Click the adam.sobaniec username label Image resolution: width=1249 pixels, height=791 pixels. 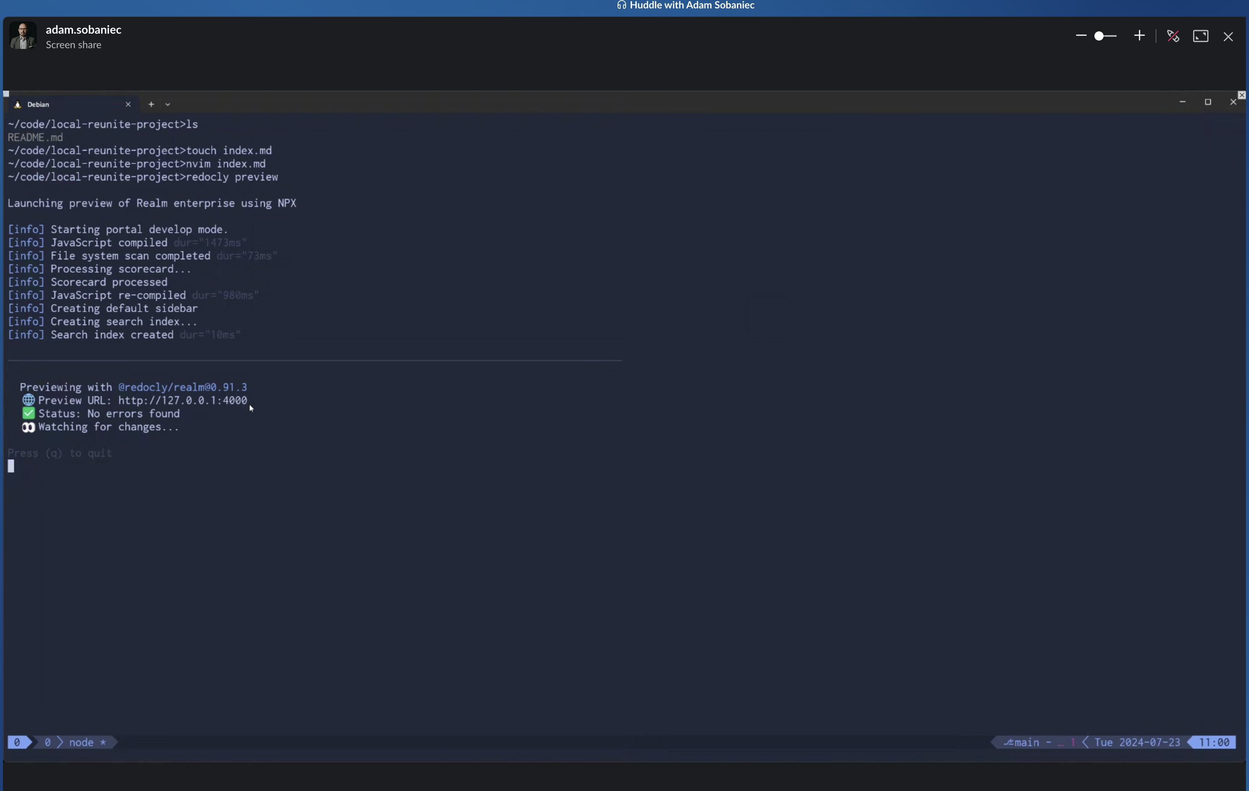pos(83,29)
